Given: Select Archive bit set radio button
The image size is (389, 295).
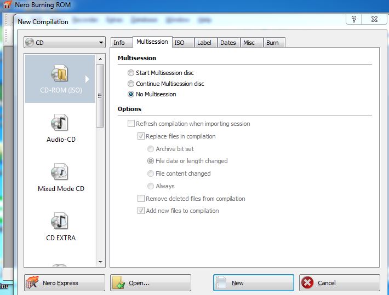Looking at the screenshot, I should (151, 149).
